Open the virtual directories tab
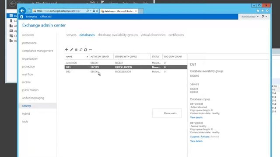Viewport: 280px width, 157px height. [x=153, y=35]
